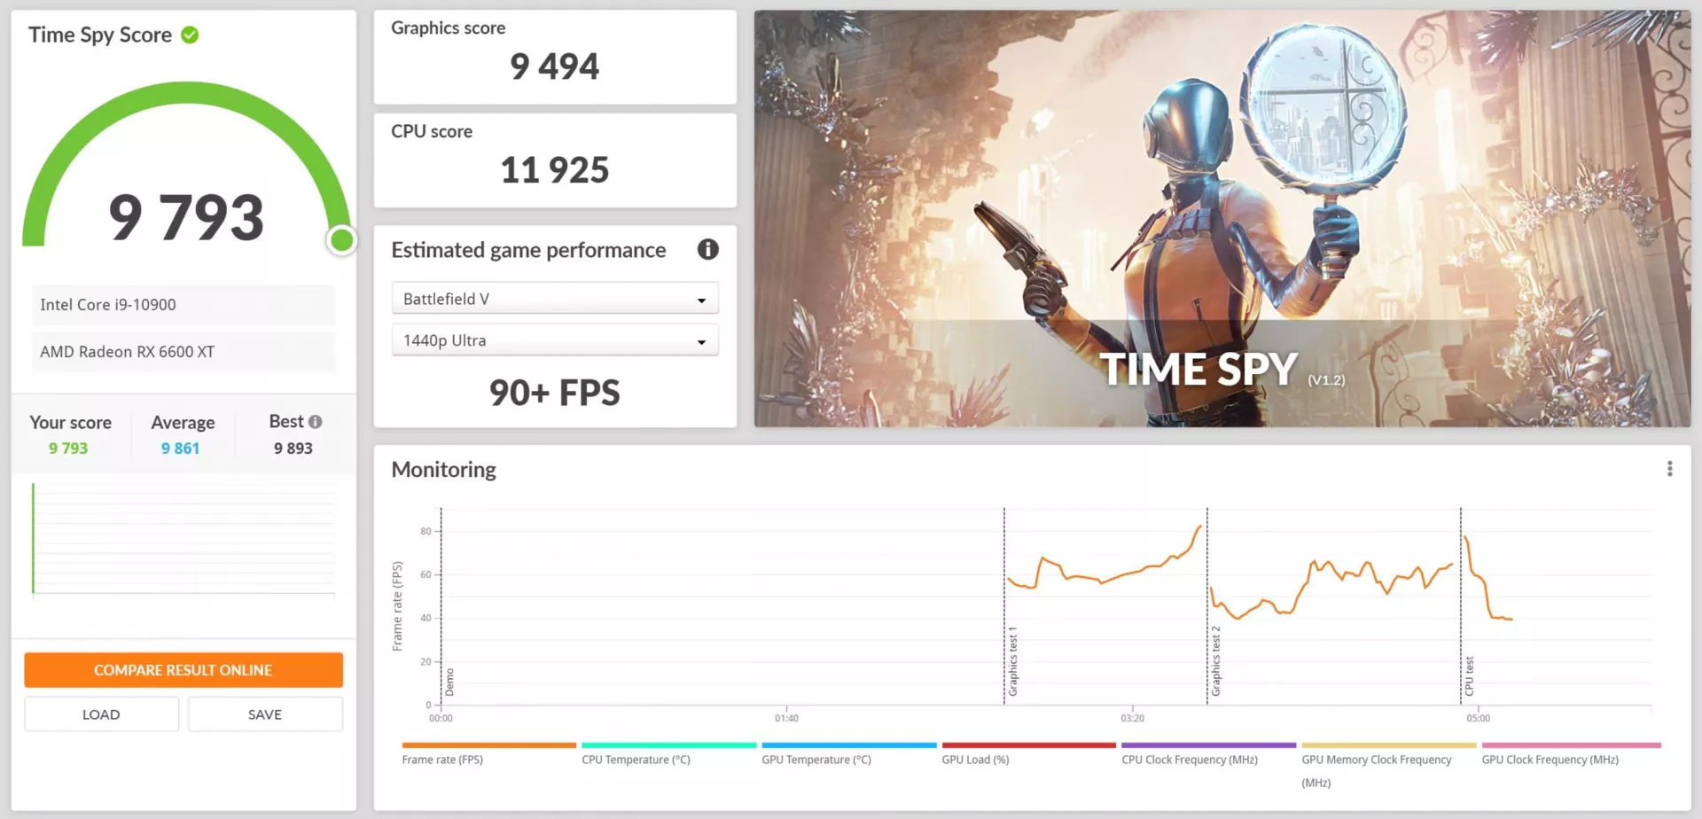Click the green Your score value 9 793
The image size is (1702, 819).
click(68, 448)
